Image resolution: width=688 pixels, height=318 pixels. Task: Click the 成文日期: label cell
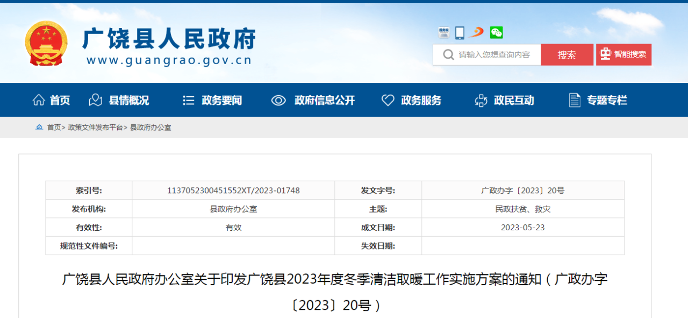coord(378,227)
